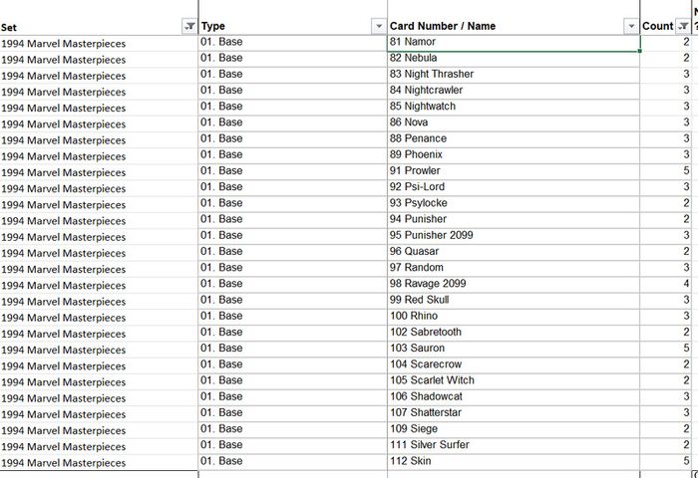The width and height of the screenshot is (698, 478).
Task: Select the cell '81 Namor'
Action: [514, 43]
